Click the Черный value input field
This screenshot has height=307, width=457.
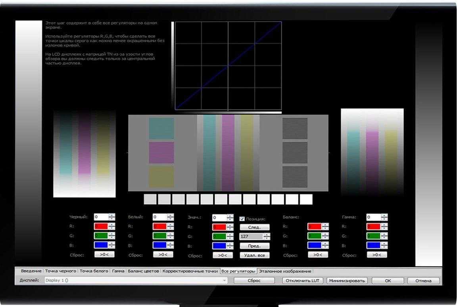click(101, 217)
